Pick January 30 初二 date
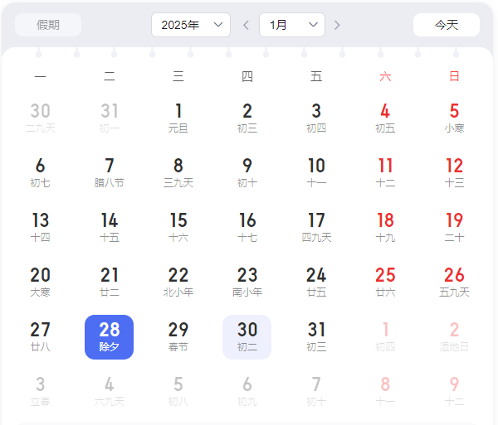Image resolution: width=498 pixels, height=425 pixels. [247, 337]
